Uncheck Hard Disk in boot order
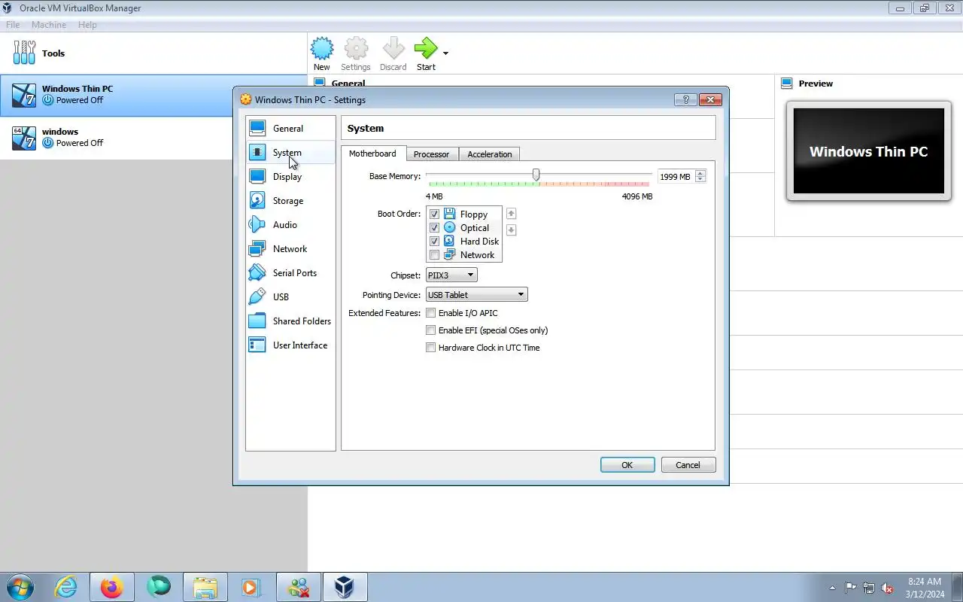This screenshot has height=602, width=963. click(434, 242)
